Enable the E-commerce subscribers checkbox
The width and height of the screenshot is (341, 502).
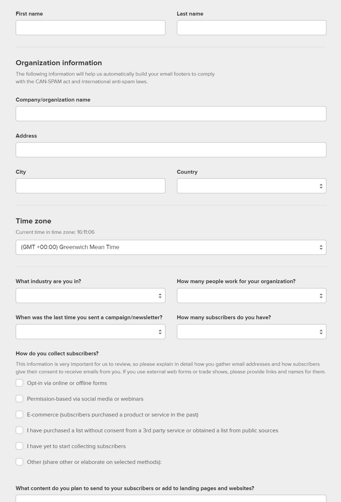click(19, 414)
